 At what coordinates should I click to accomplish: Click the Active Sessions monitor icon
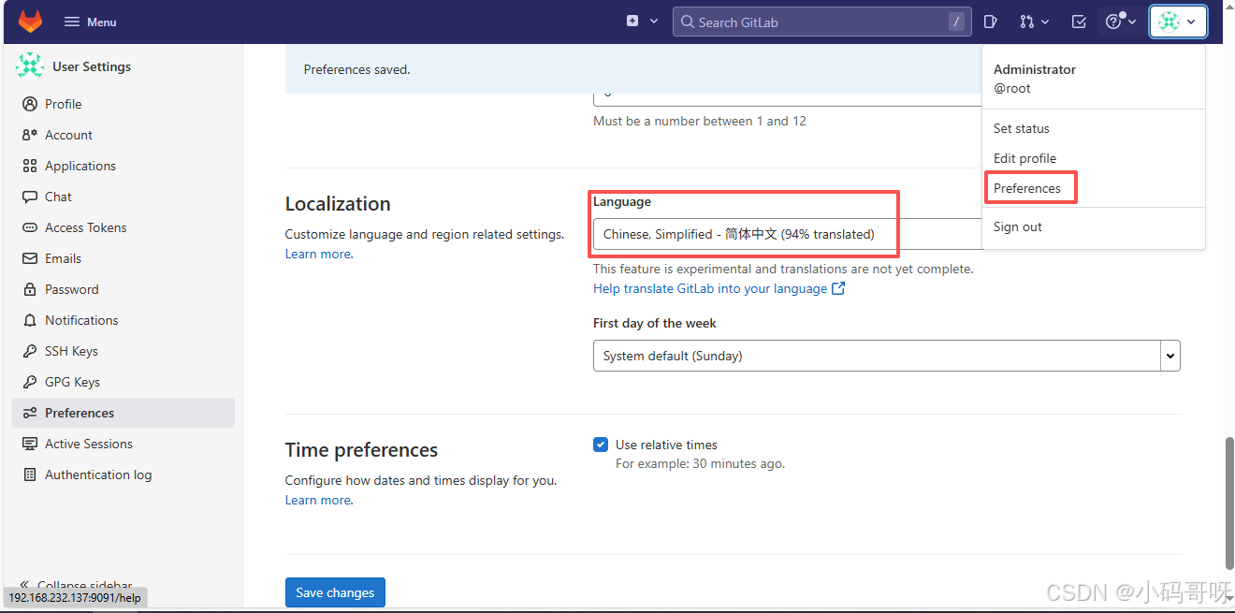pyautogui.click(x=29, y=444)
